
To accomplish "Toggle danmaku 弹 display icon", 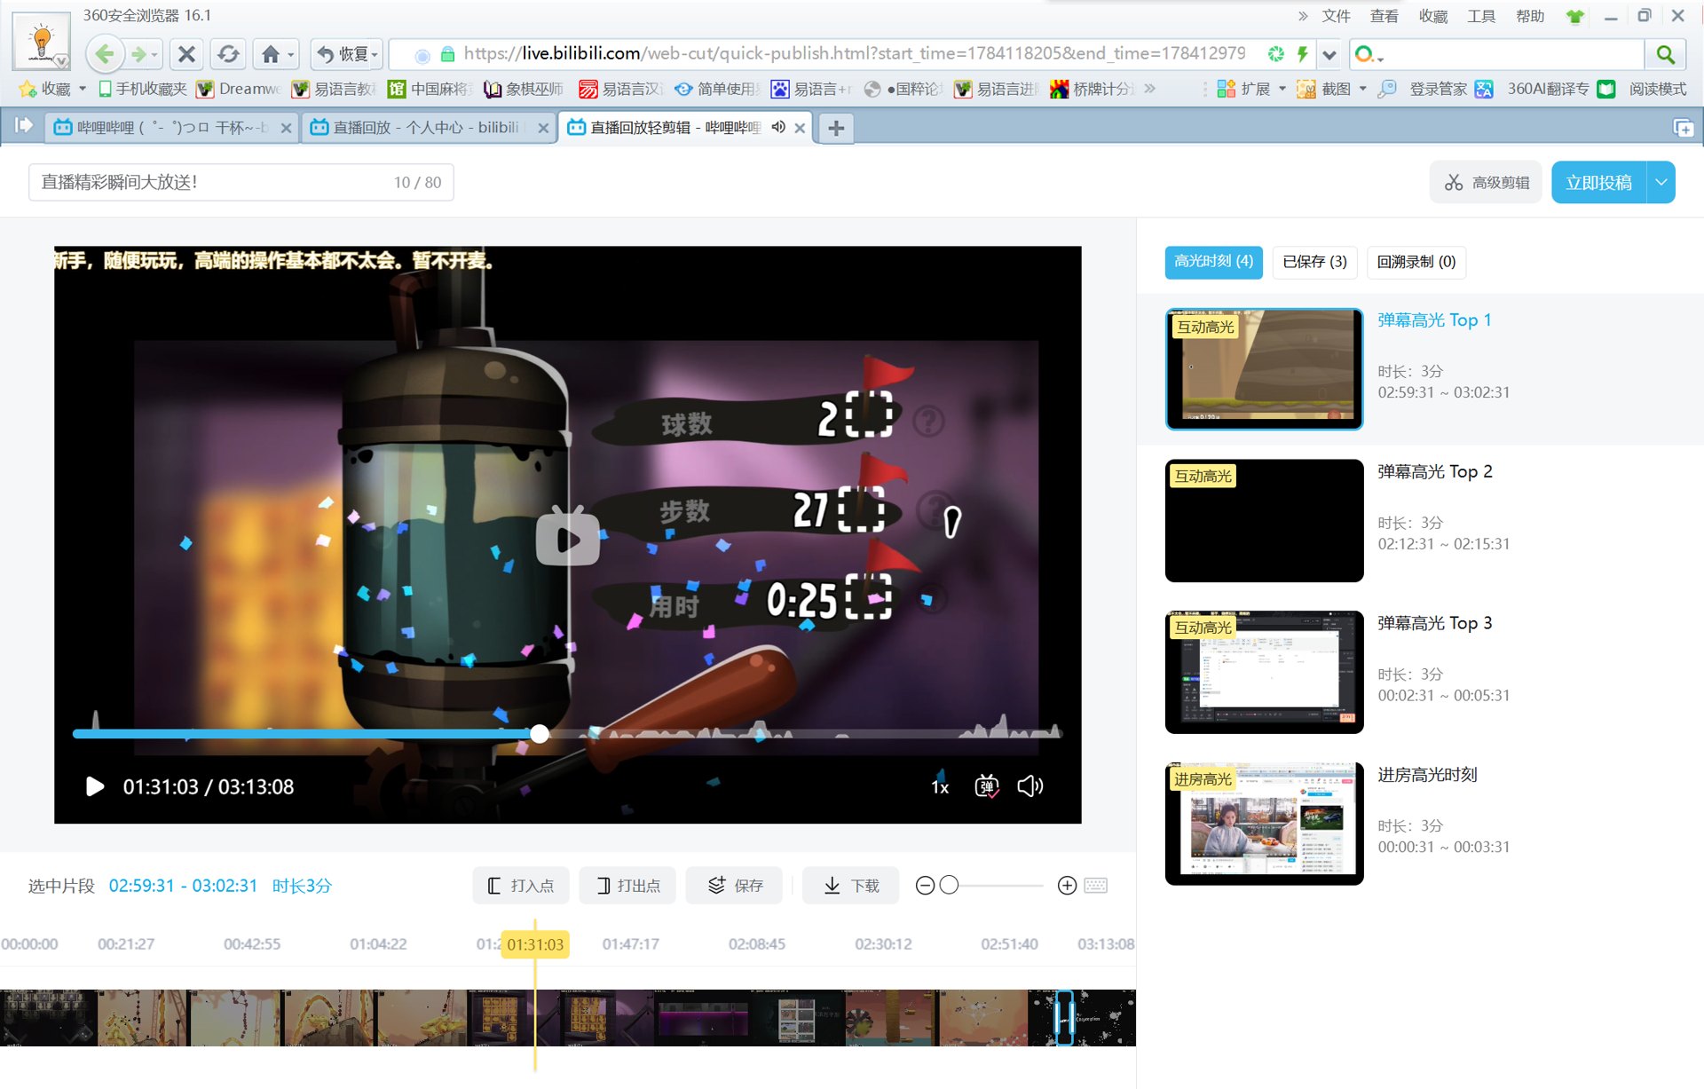I will coord(986,786).
